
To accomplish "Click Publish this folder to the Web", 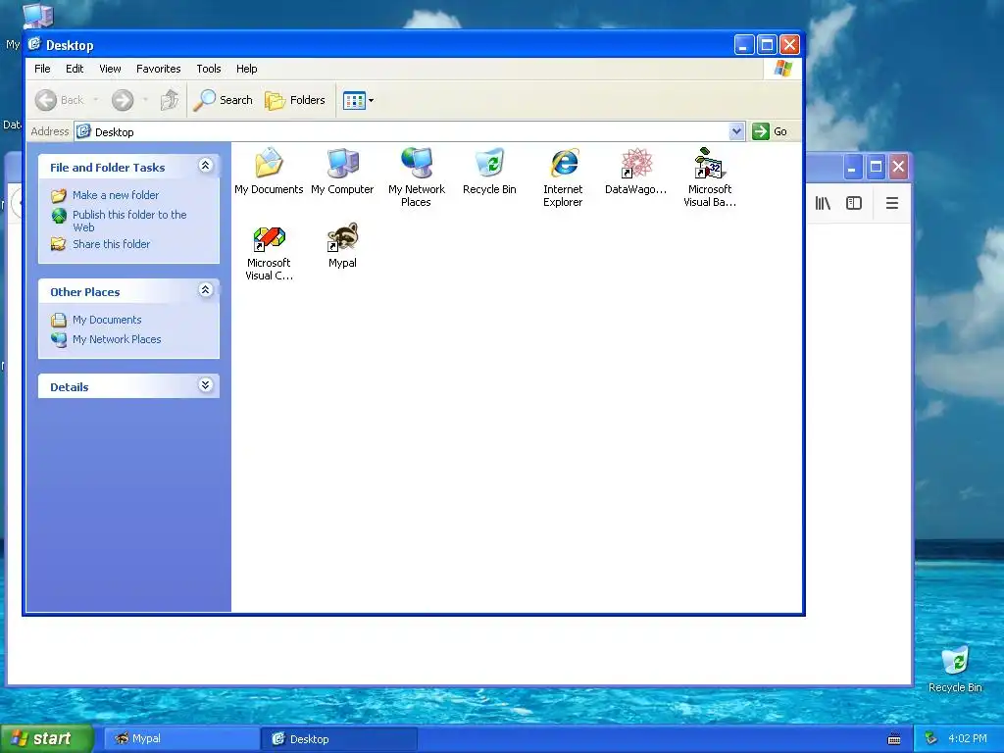I will click(129, 221).
